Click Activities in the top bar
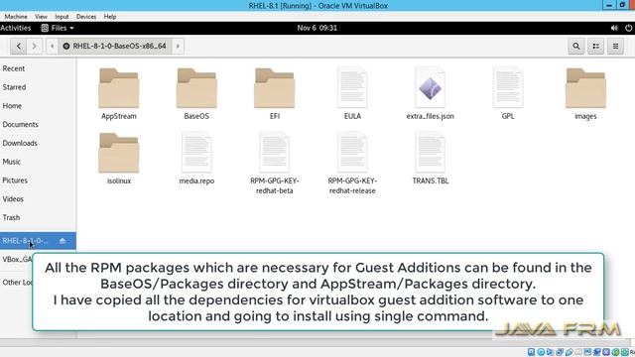The width and height of the screenshot is (635, 357). 16,28
